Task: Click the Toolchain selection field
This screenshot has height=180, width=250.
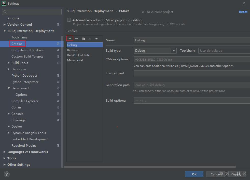Action: point(224,51)
